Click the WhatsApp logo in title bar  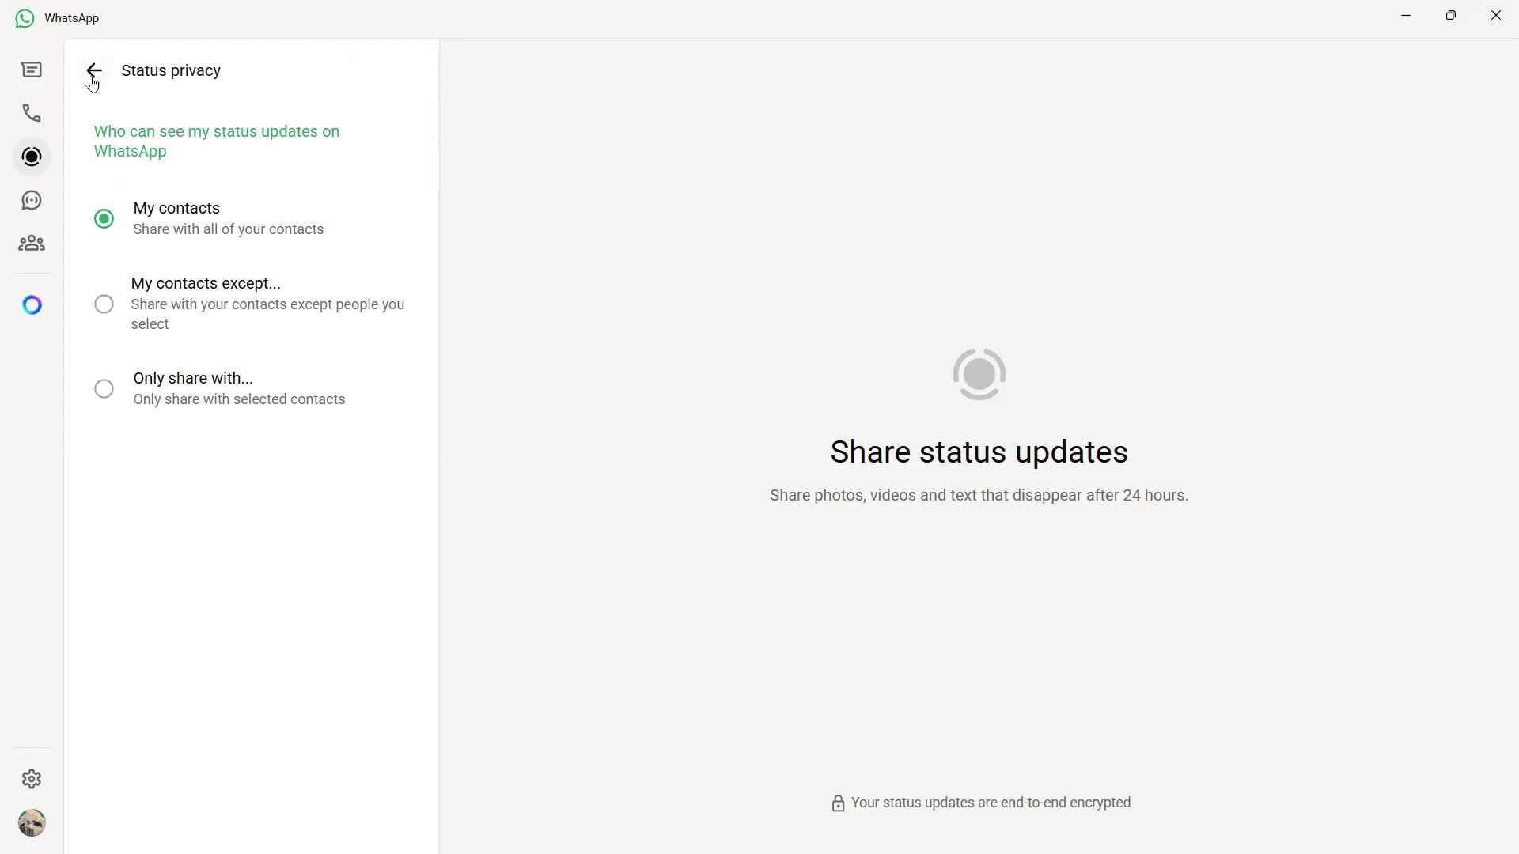coord(25,18)
